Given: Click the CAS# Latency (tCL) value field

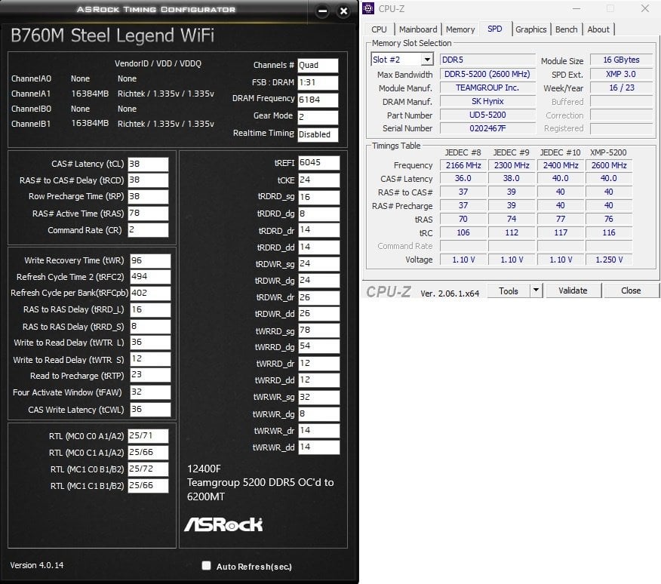Looking at the screenshot, I should (148, 164).
